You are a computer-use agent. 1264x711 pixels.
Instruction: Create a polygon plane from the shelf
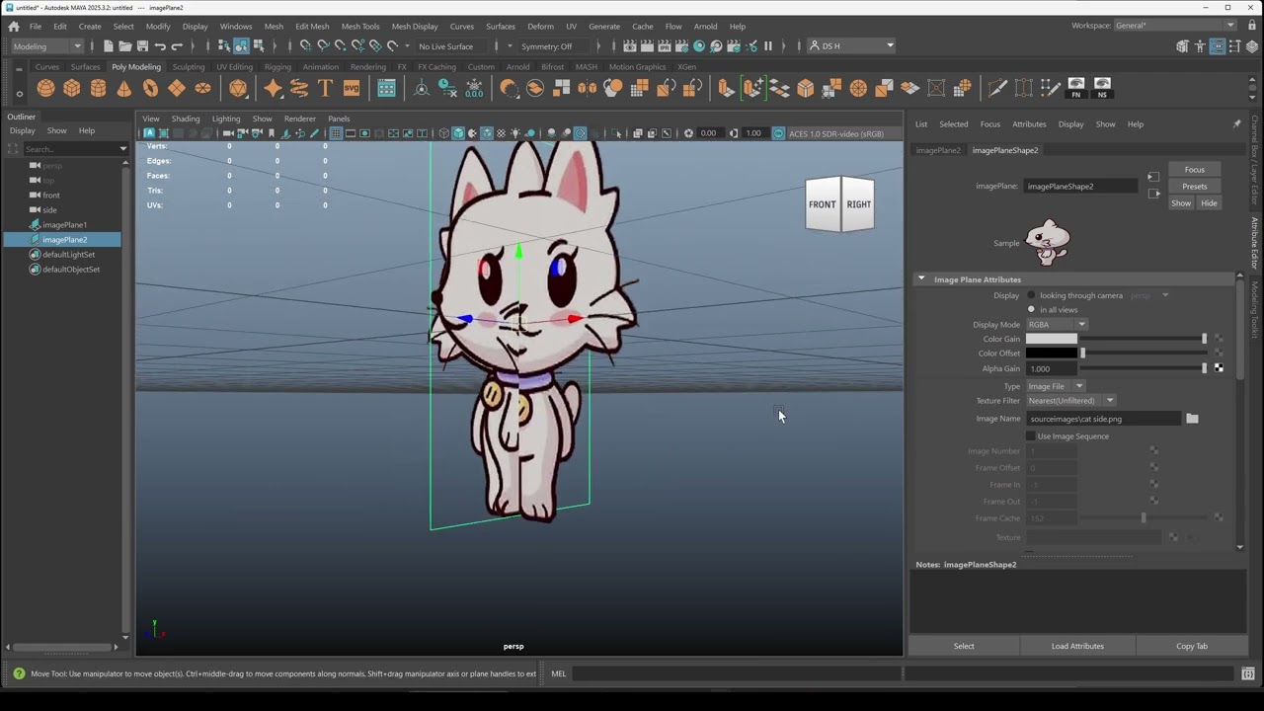[x=177, y=89]
